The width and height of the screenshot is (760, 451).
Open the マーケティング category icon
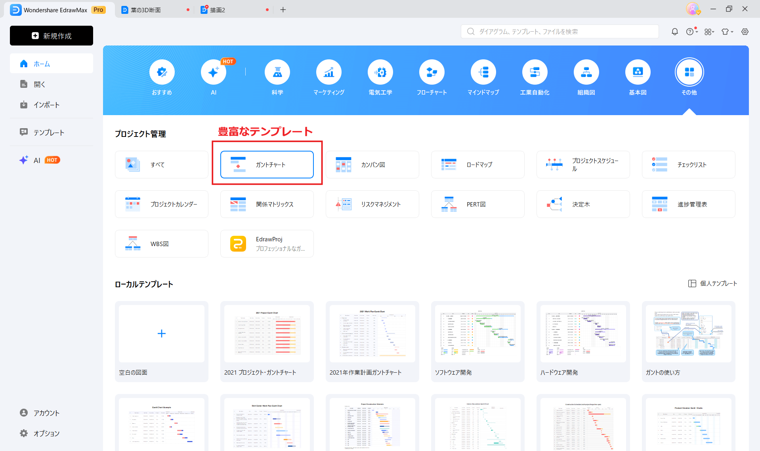tap(328, 72)
